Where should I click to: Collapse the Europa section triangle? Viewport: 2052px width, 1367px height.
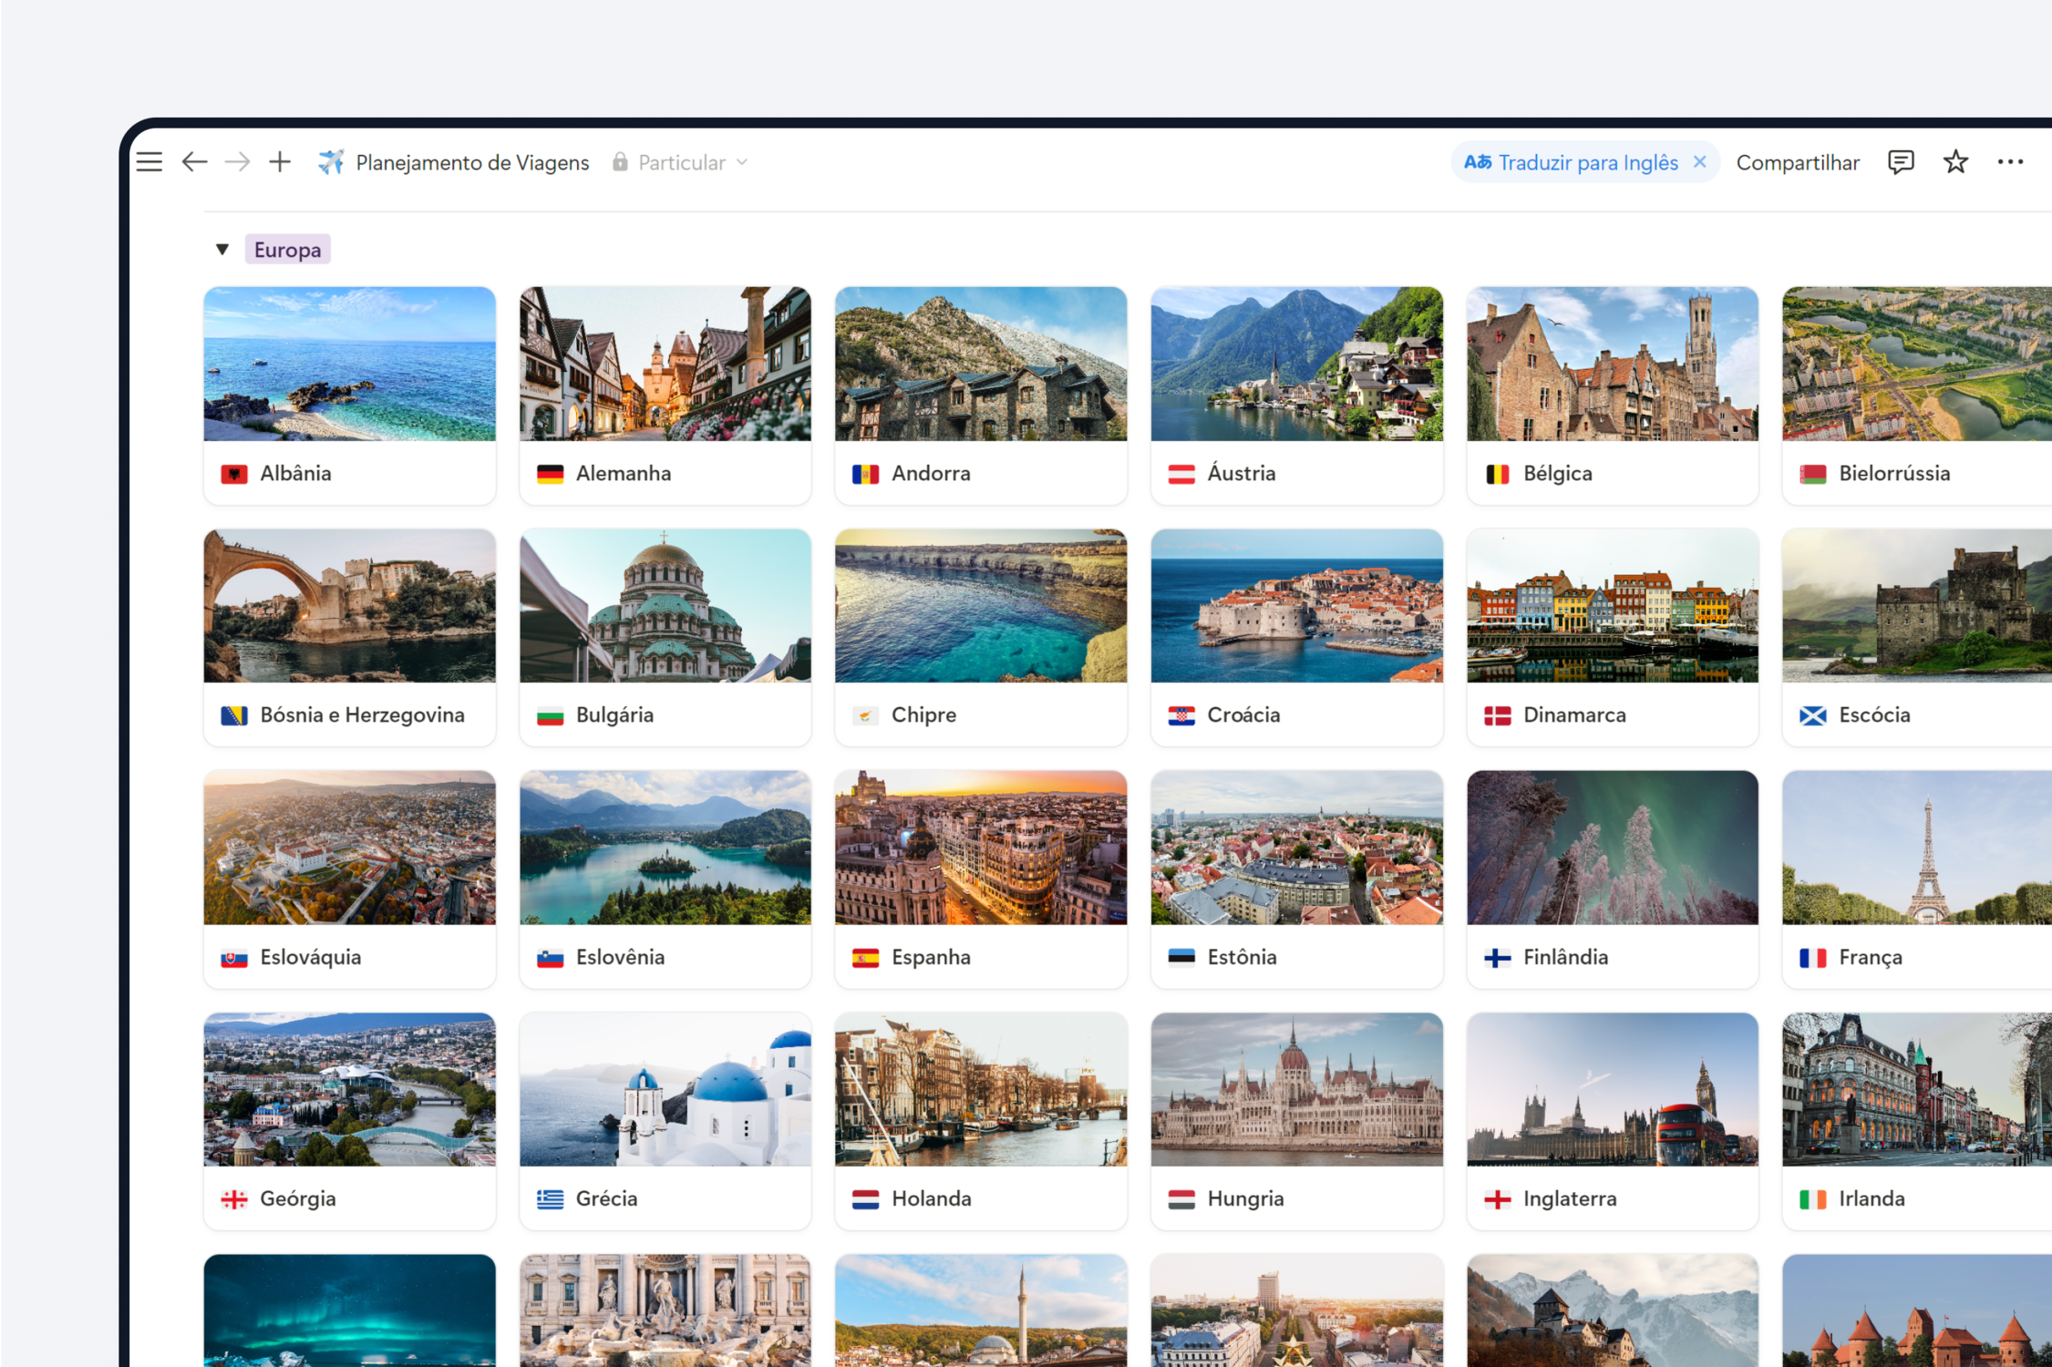pos(222,248)
